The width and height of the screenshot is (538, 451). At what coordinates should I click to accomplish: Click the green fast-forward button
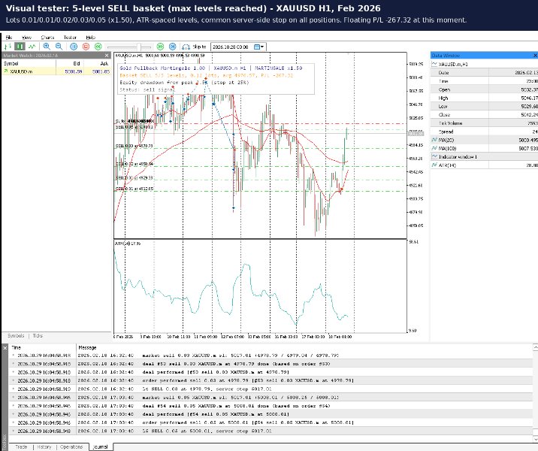[x=160, y=47]
